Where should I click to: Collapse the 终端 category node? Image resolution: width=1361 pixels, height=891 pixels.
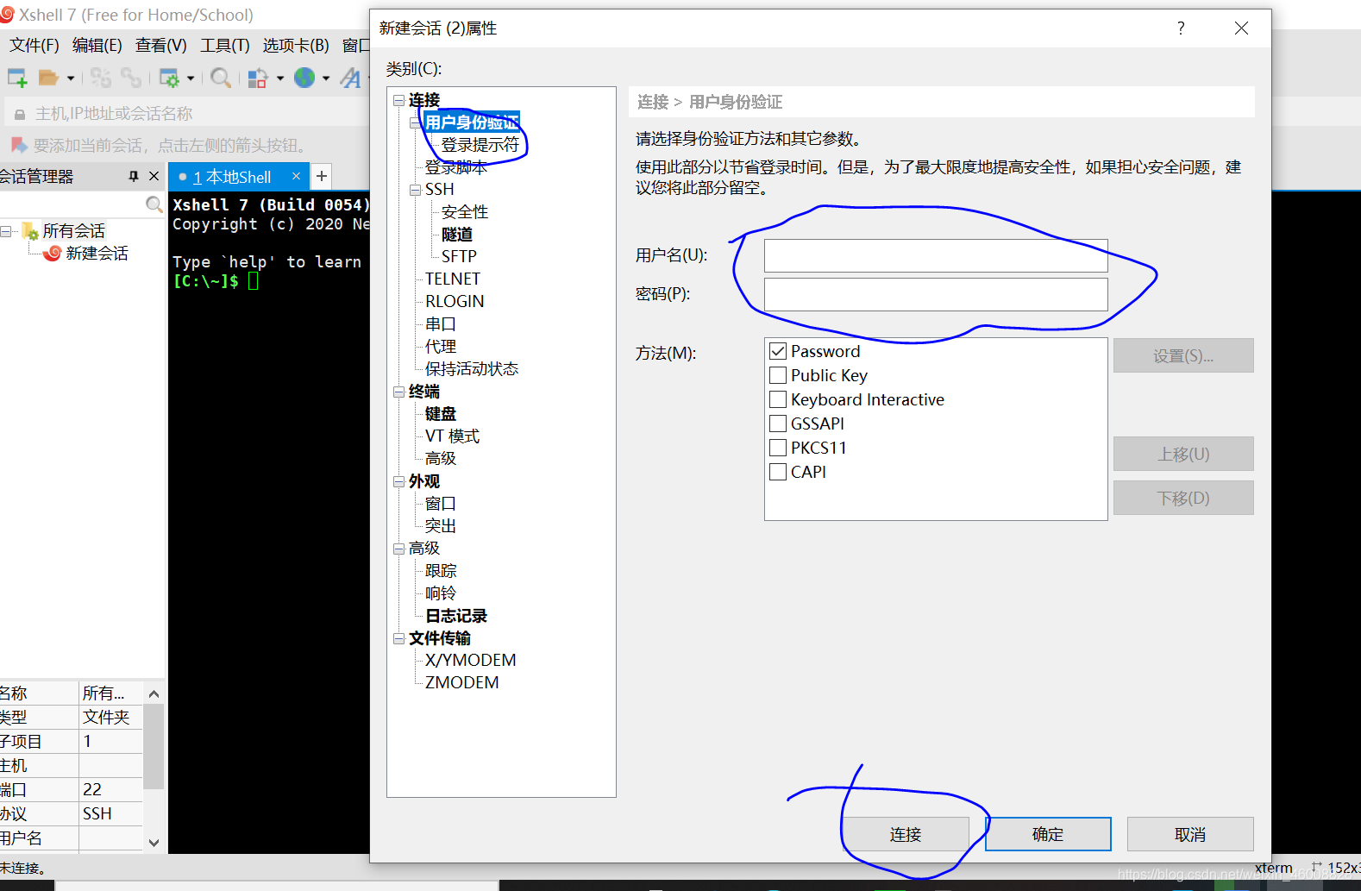(x=399, y=392)
